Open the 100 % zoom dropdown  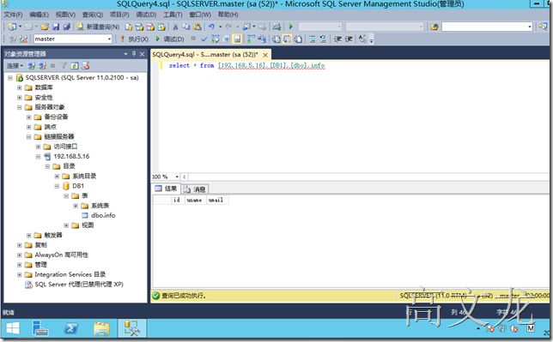177,177
